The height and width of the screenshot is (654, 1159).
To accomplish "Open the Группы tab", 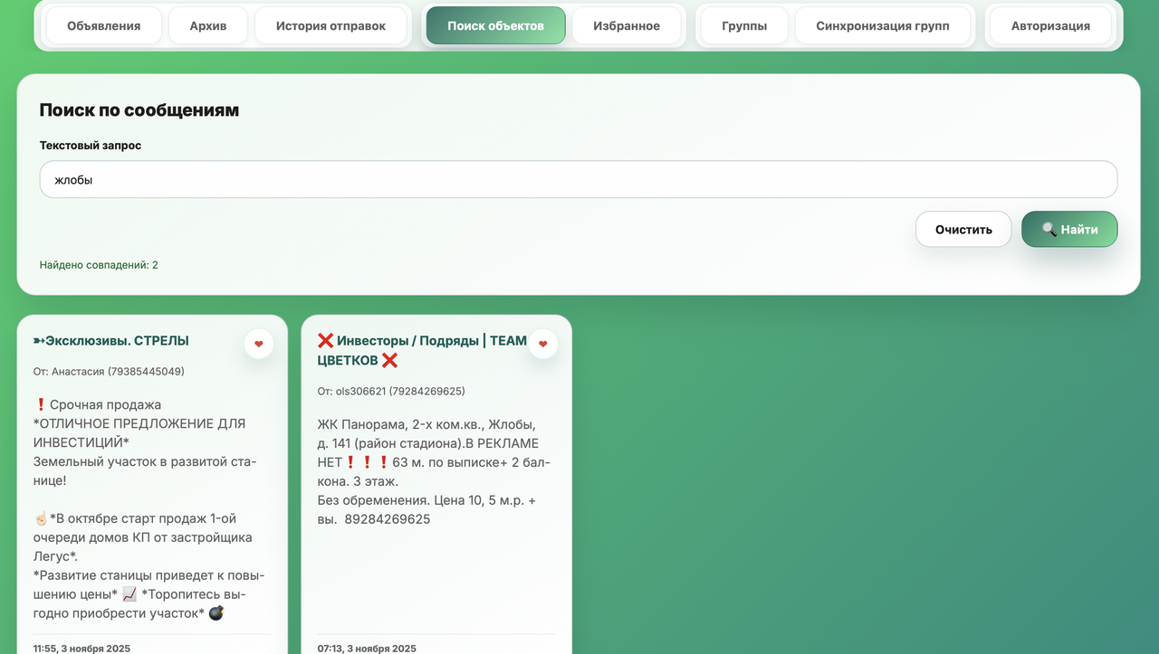I will click(x=744, y=25).
